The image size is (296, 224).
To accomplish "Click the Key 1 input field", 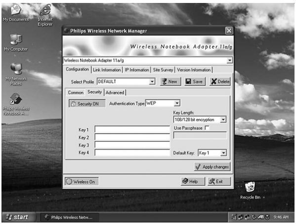I will [132, 130].
